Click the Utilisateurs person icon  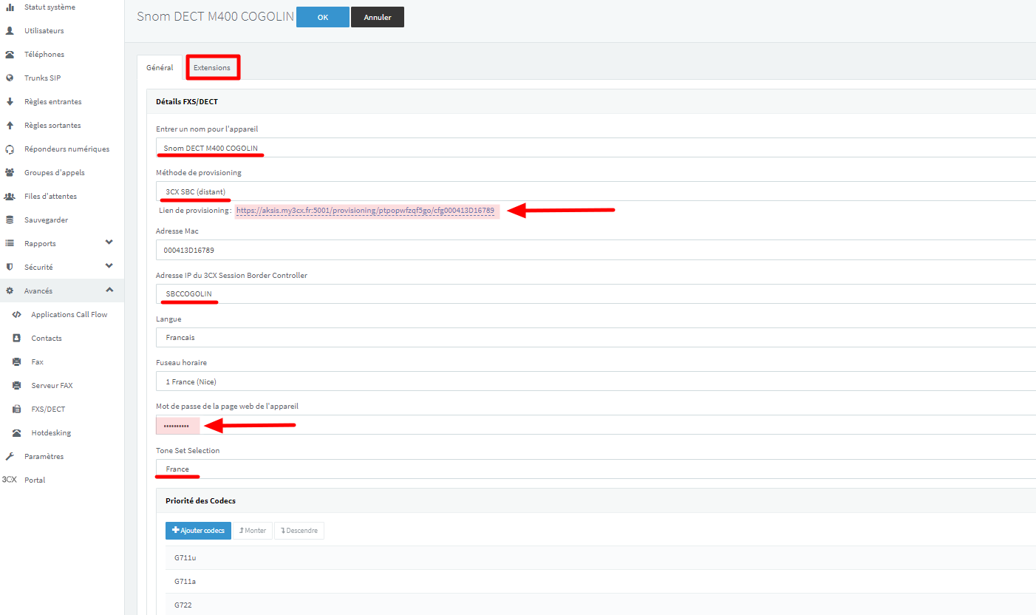10,31
